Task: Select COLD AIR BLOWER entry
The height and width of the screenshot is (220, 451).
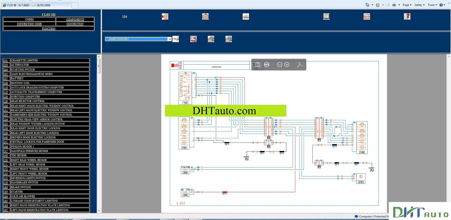Action: point(50,196)
